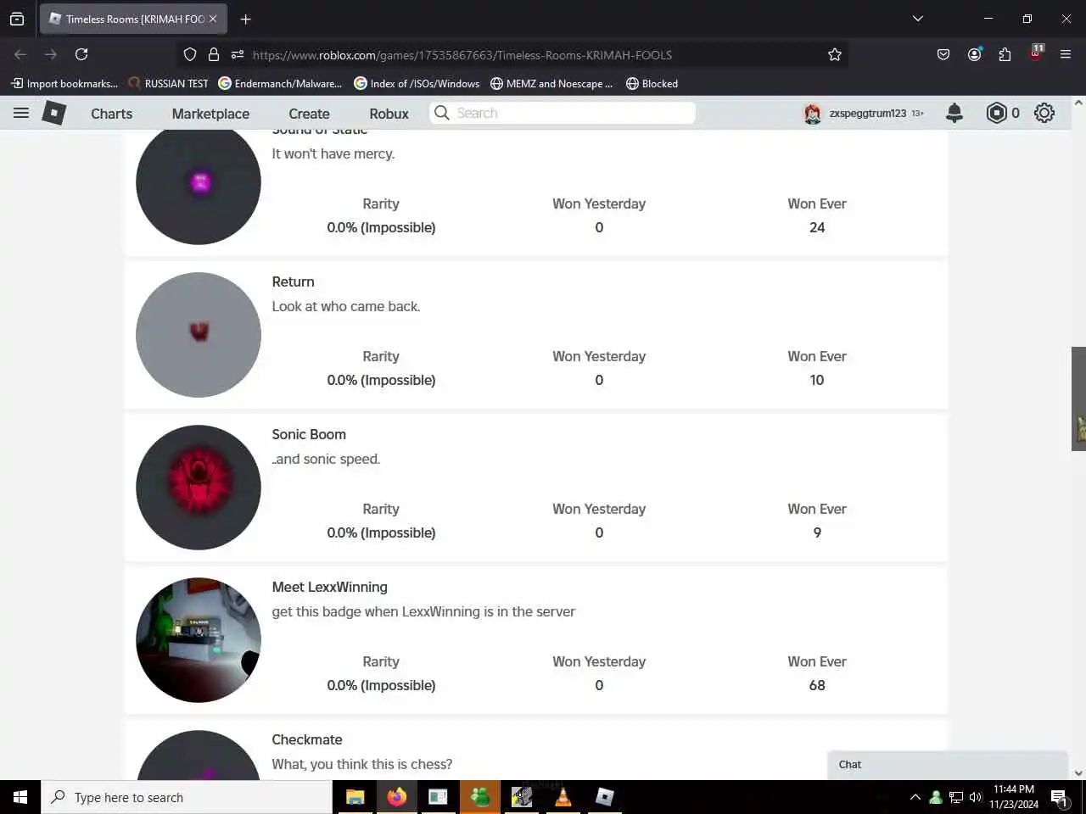This screenshot has width=1086, height=814.
Task: Bookmark this page with the star
Action: (x=835, y=54)
